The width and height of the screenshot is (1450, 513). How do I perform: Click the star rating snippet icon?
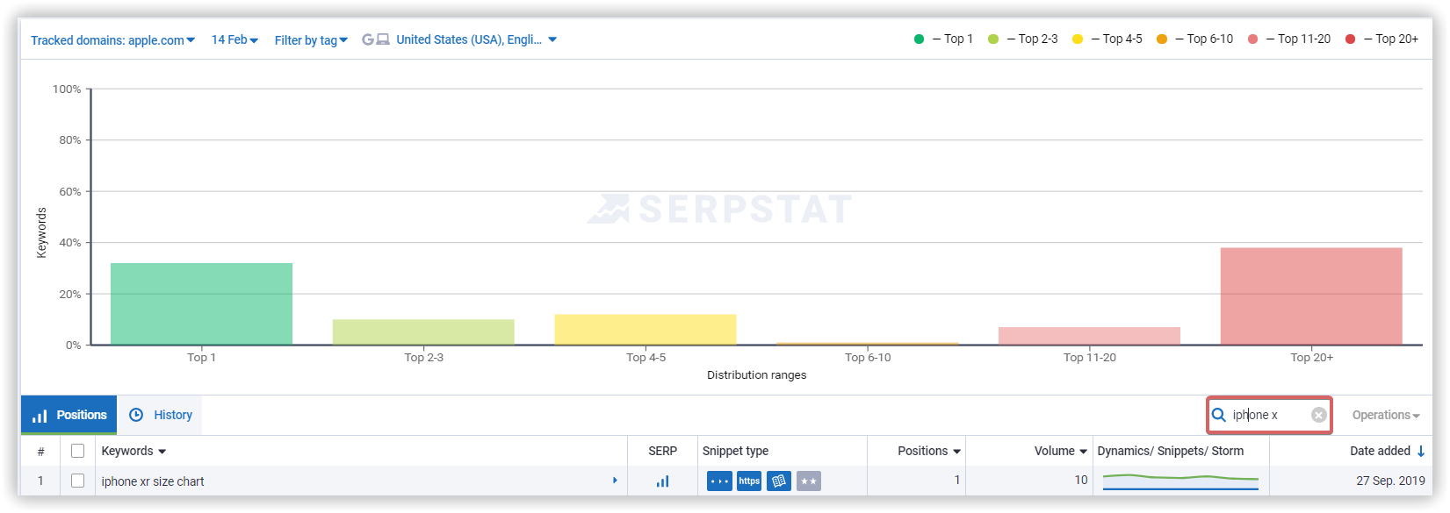coord(809,481)
